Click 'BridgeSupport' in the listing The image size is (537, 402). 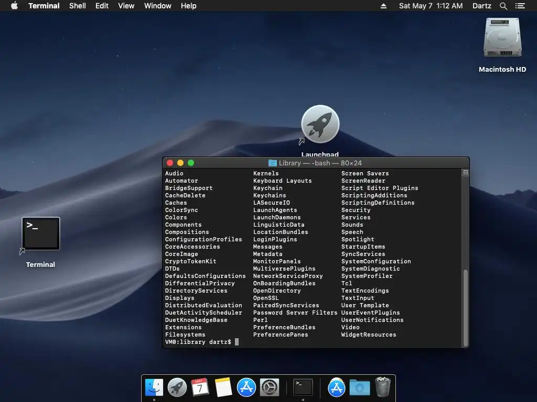[x=189, y=188]
